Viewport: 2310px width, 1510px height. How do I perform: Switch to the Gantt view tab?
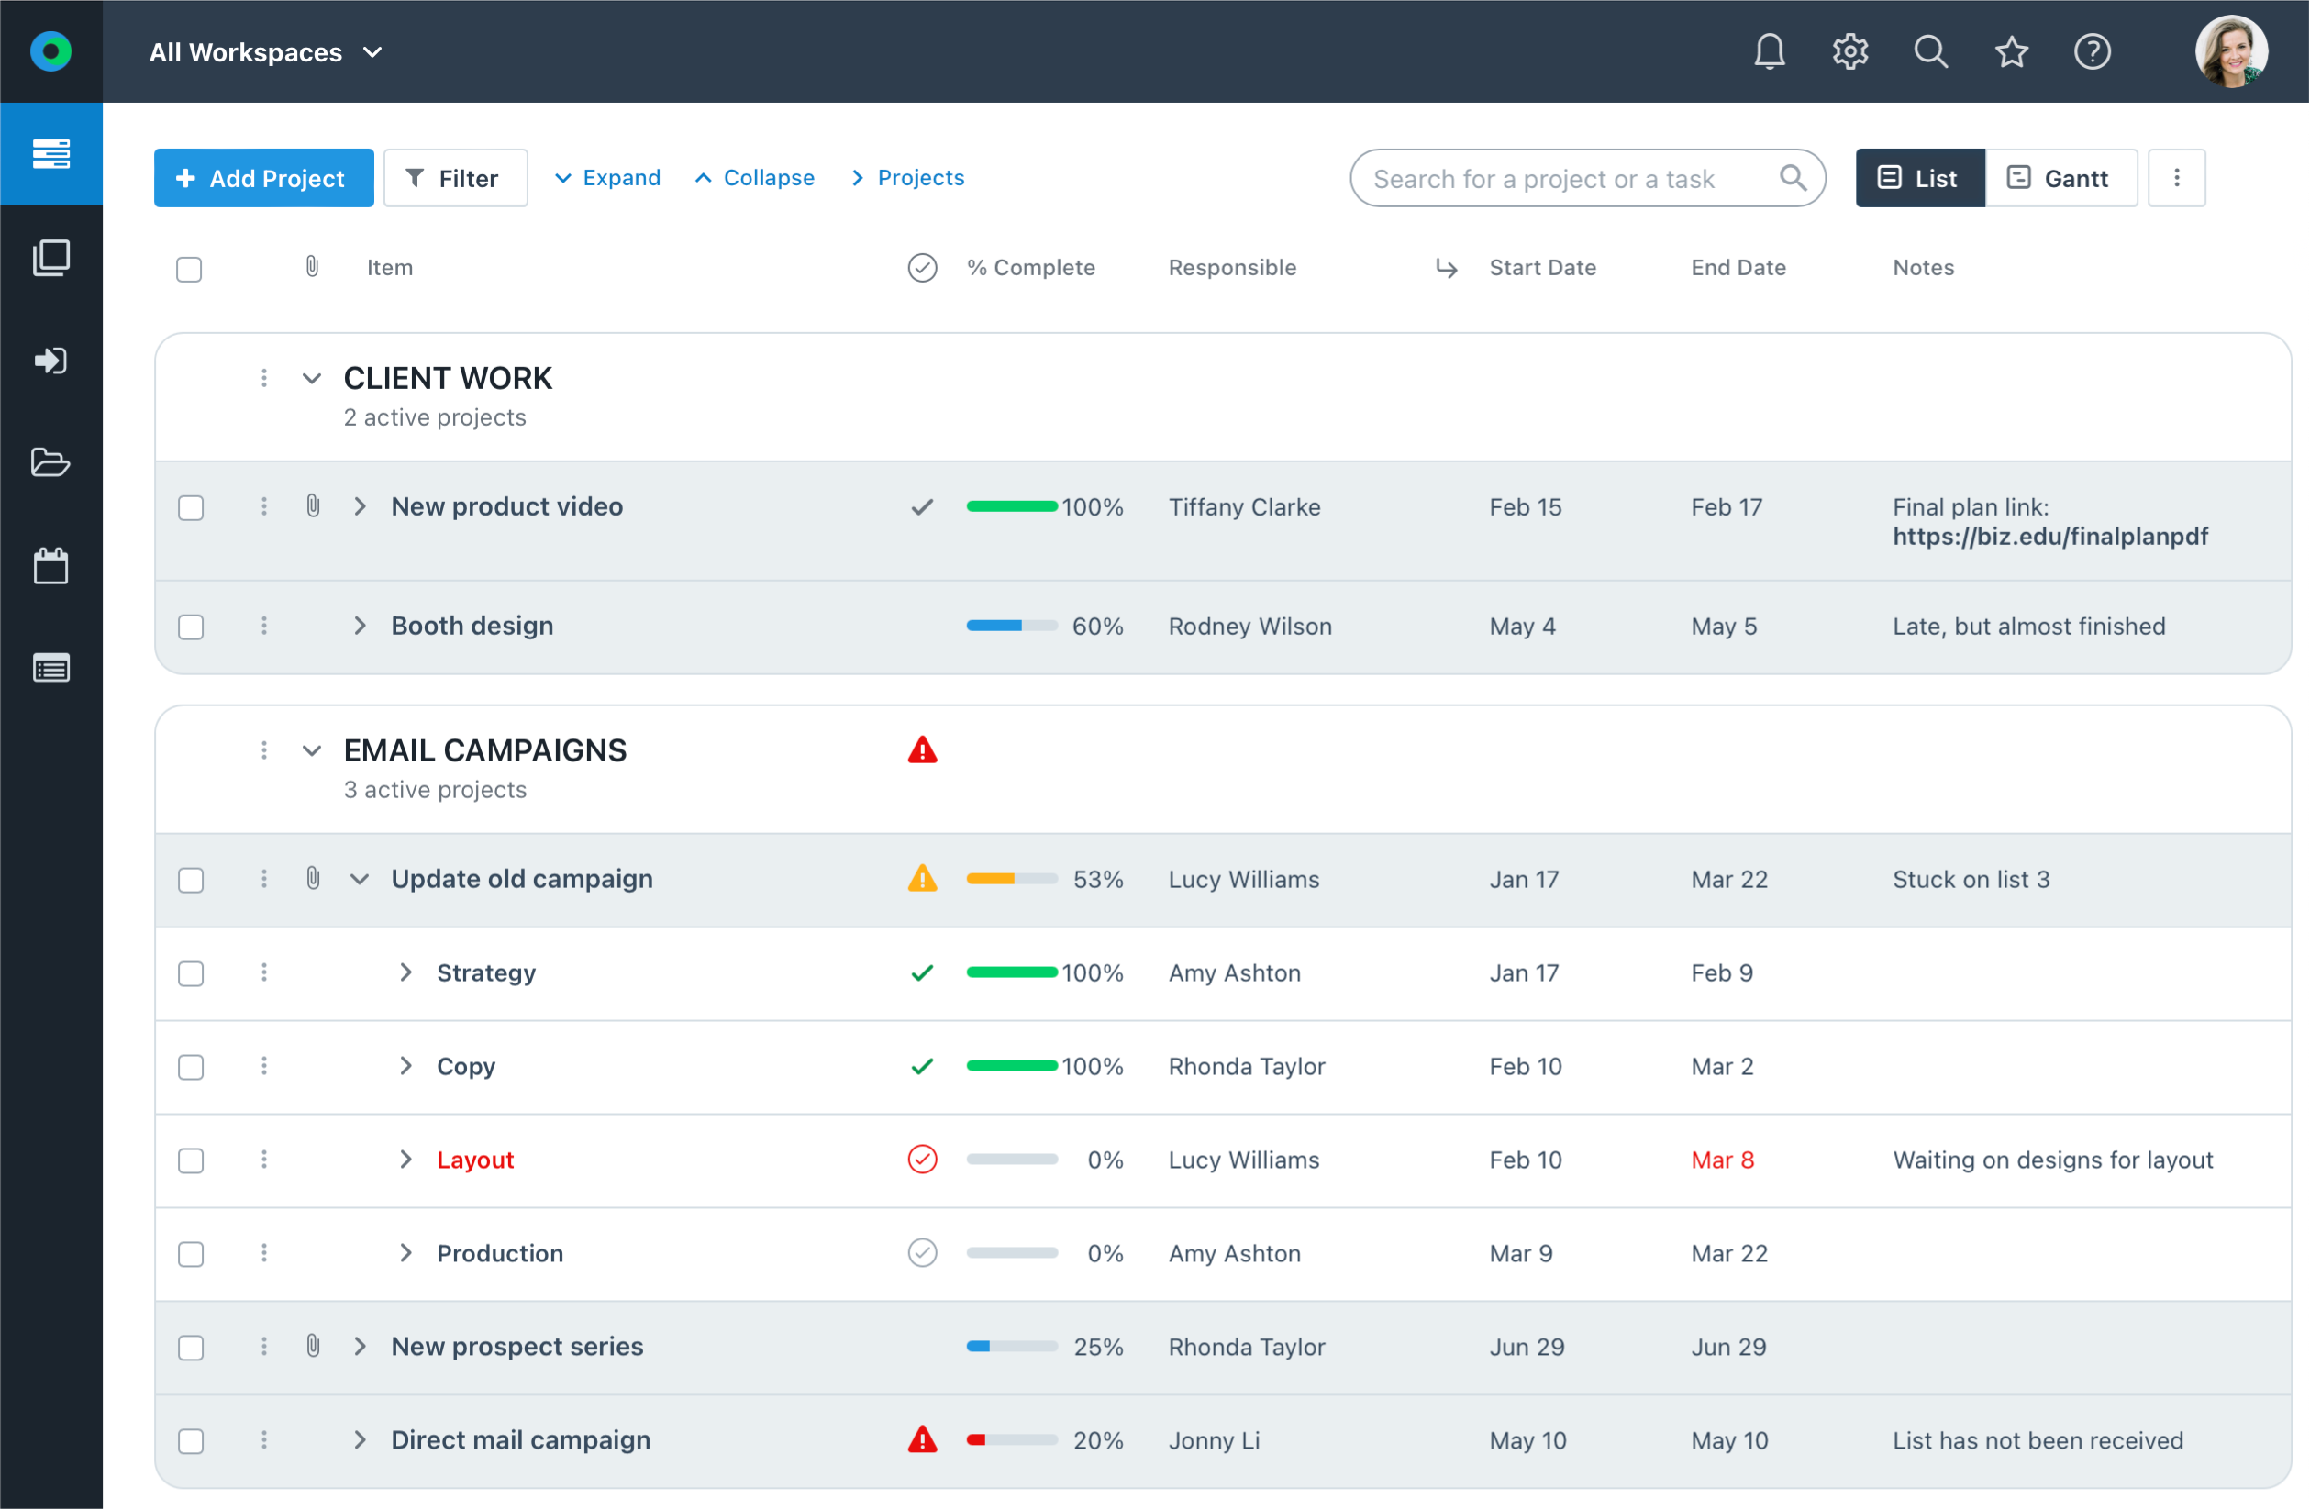coord(2060,178)
